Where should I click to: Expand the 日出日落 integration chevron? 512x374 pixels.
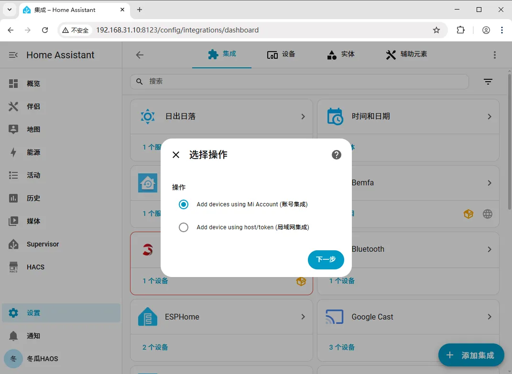pyautogui.click(x=303, y=117)
